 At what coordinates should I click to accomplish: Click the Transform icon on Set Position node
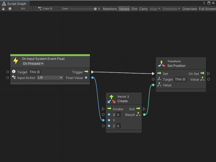[x=161, y=63]
